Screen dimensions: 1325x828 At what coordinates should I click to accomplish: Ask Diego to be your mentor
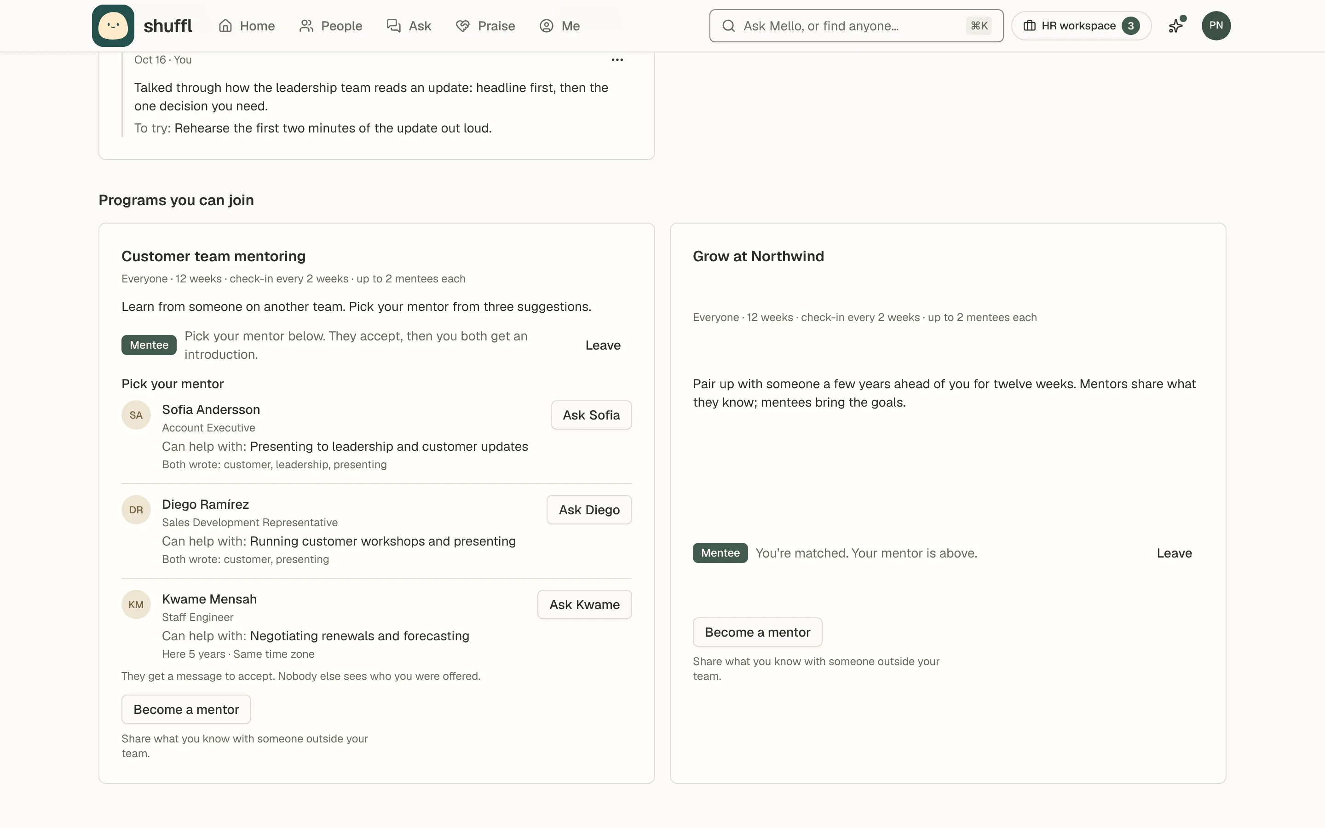coord(589,510)
